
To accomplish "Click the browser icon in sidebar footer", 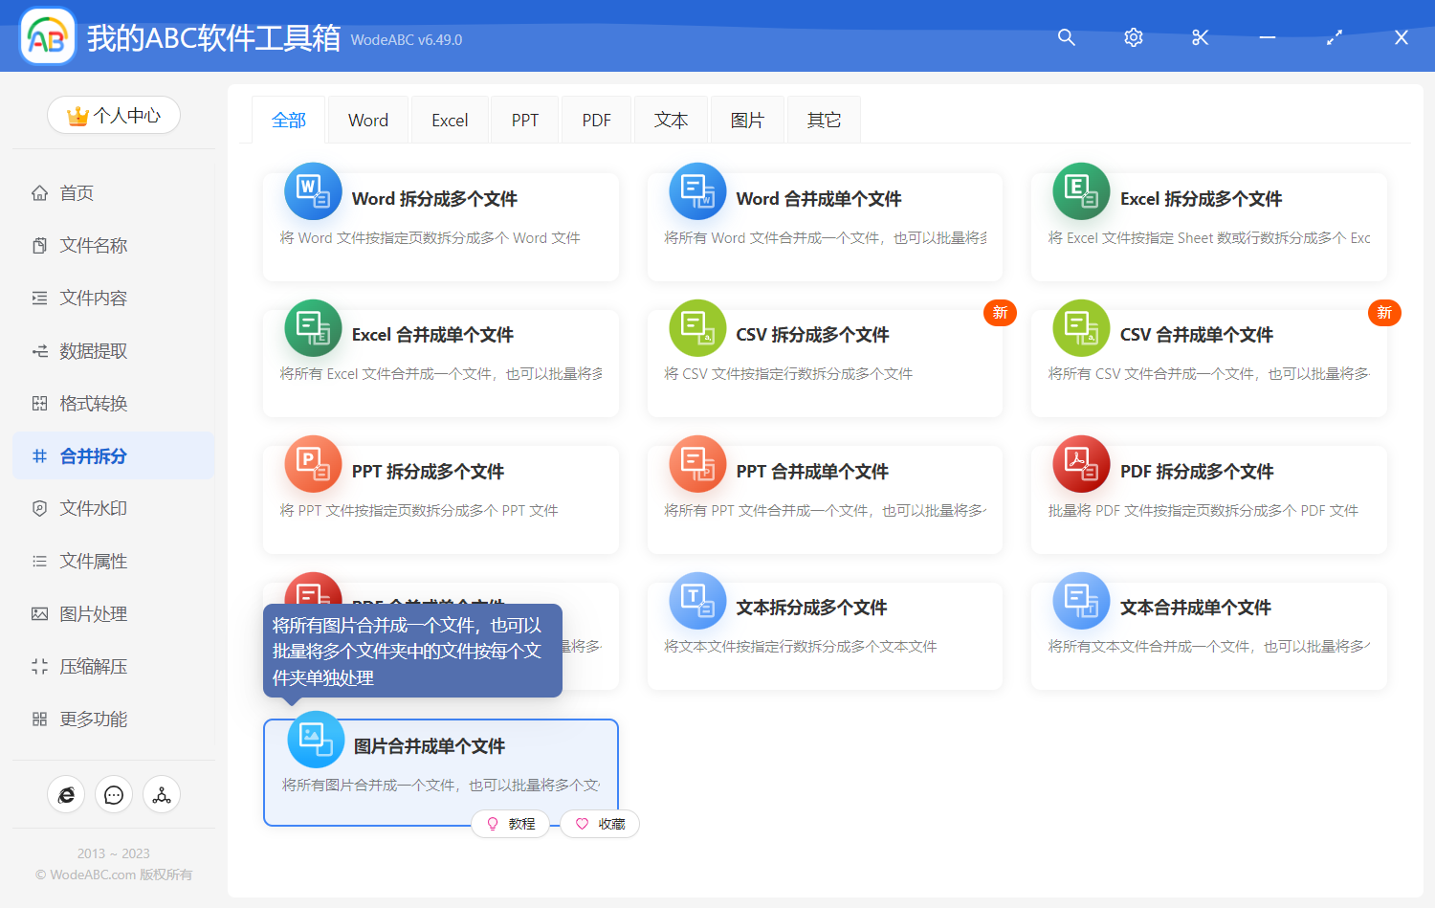I will [x=66, y=795].
